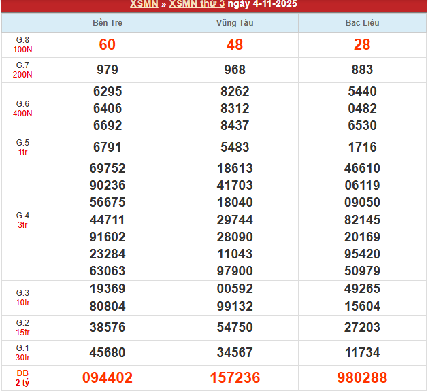This screenshot has width=428, height=391.
Task: Click the G.2 15tr prize label
Action: pos(22,328)
